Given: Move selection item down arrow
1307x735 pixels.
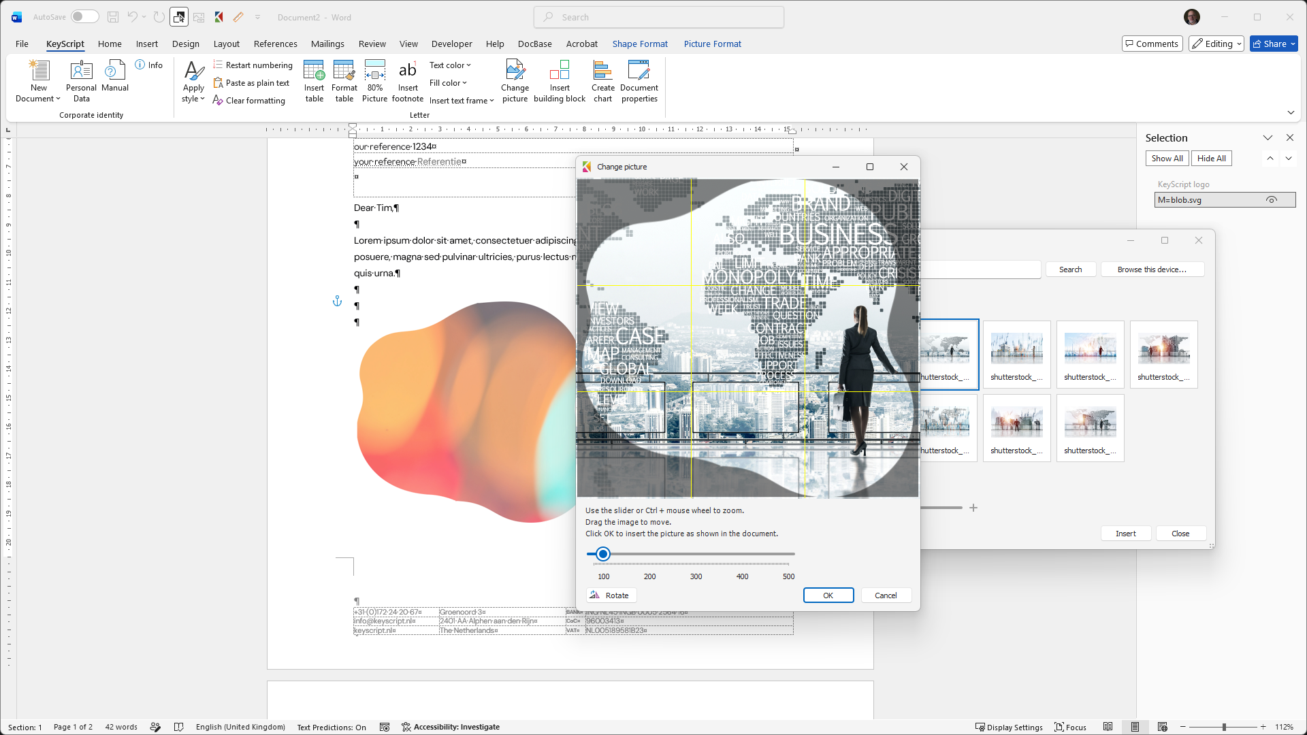Looking at the screenshot, I should click(1289, 158).
